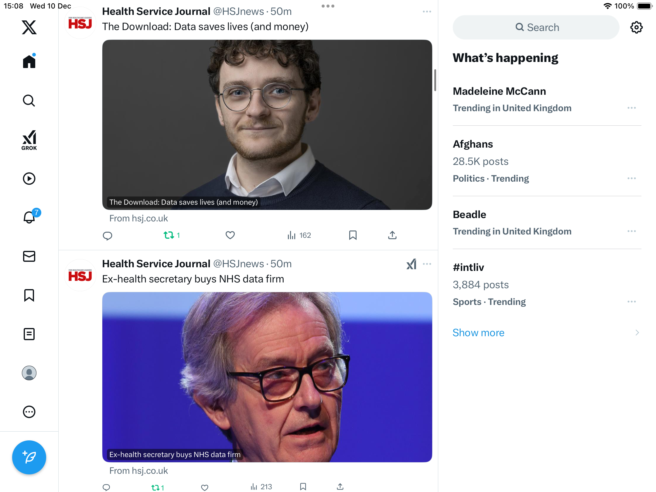Viewport: 656px width, 492px height.
Task: Open the #intliv trending topic
Action: (468, 267)
